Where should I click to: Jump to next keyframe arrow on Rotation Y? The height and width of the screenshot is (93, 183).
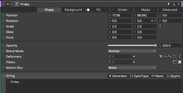click(x=155, y=21)
